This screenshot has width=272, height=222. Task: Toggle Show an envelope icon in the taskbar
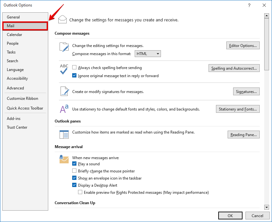pos(74,178)
